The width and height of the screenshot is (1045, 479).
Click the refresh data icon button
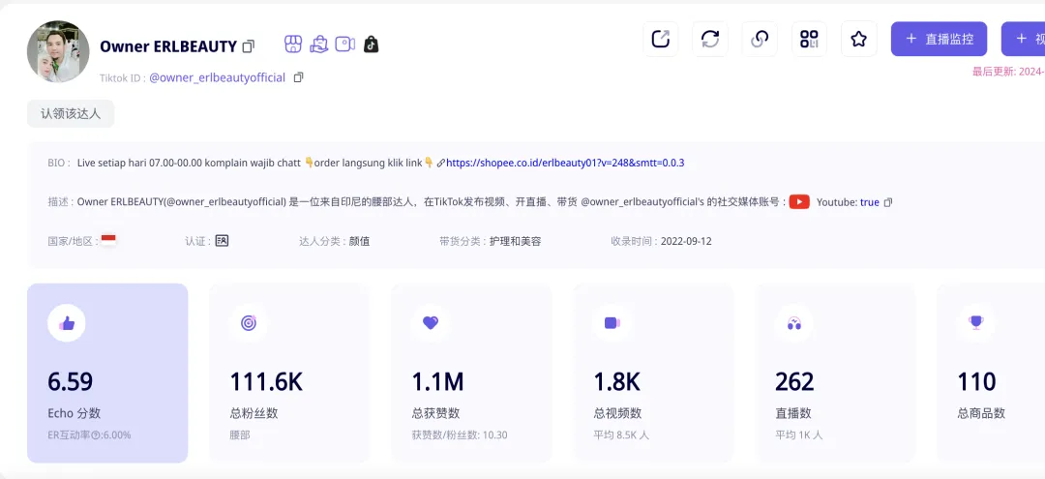(x=710, y=39)
